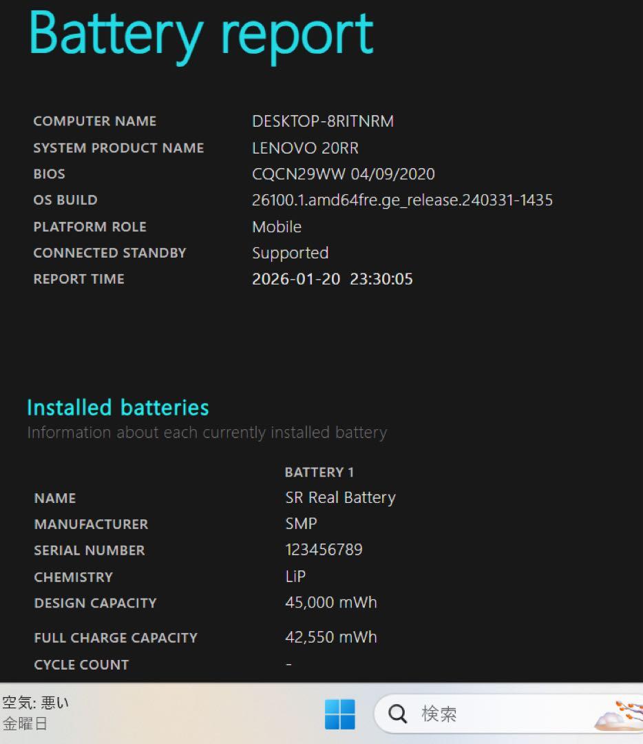Open the Windows Start menu
Screen dimensions: 643x744
[340, 714]
